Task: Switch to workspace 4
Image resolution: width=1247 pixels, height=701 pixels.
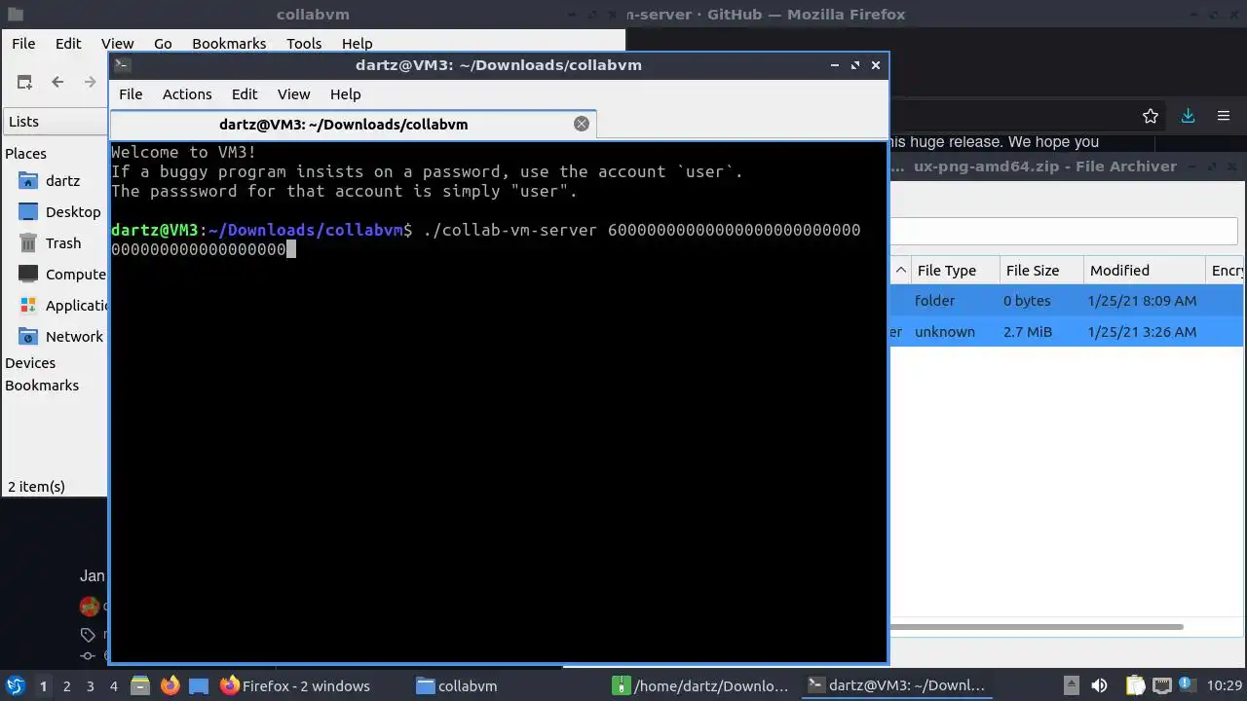Action: 113,686
